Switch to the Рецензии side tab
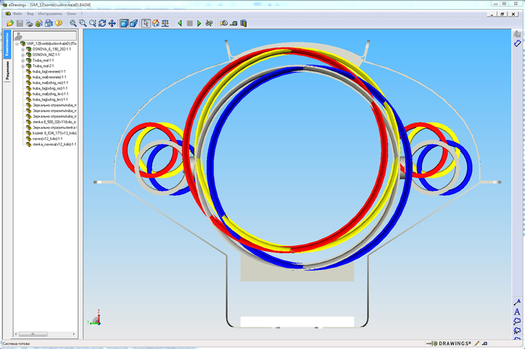The height and width of the screenshot is (349, 525). 8,70
